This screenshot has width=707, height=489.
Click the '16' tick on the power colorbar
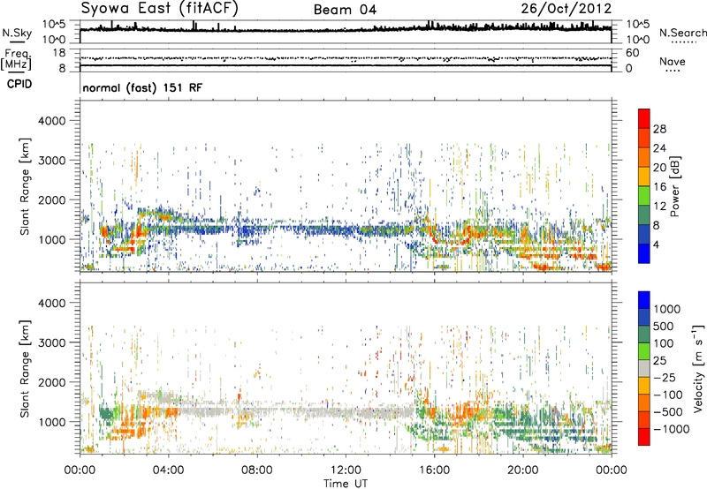[659, 187]
